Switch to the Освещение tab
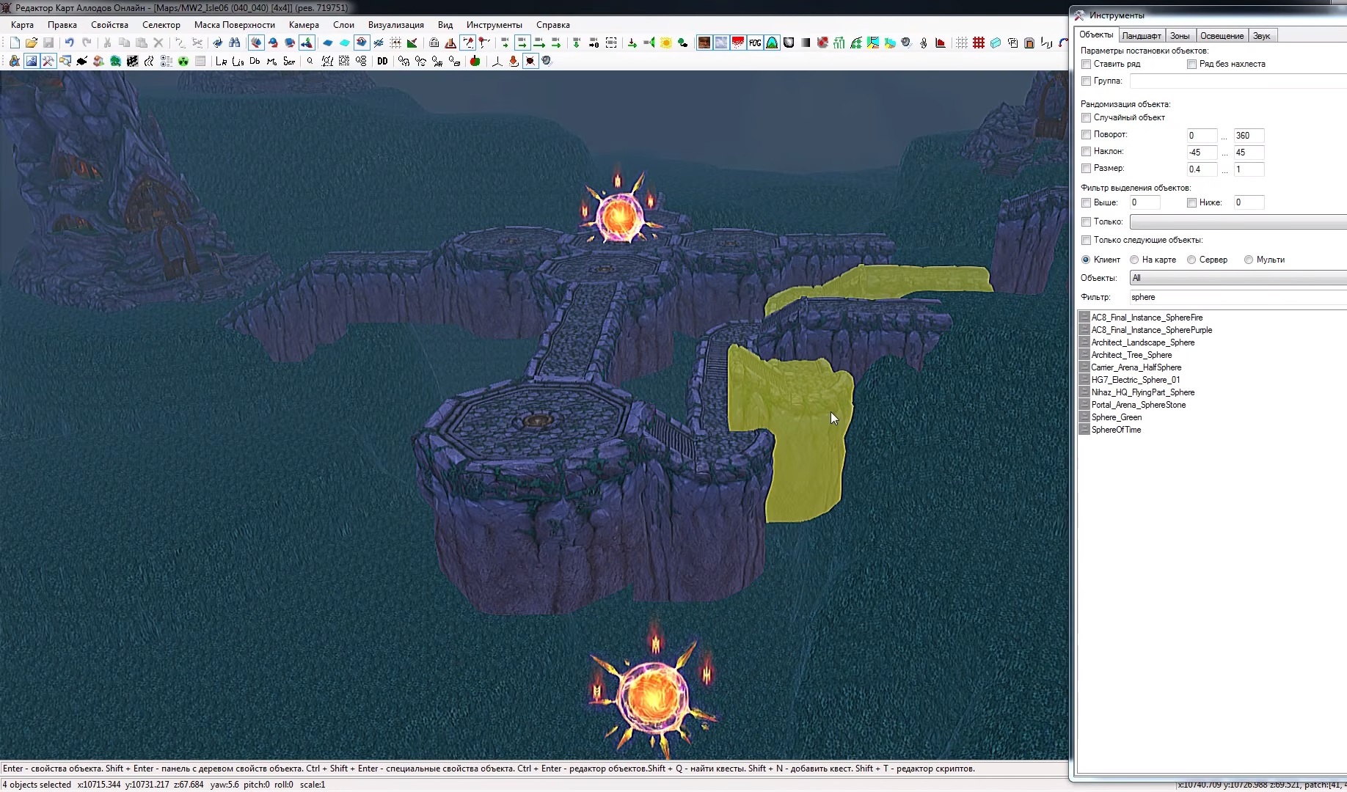 [1222, 36]
